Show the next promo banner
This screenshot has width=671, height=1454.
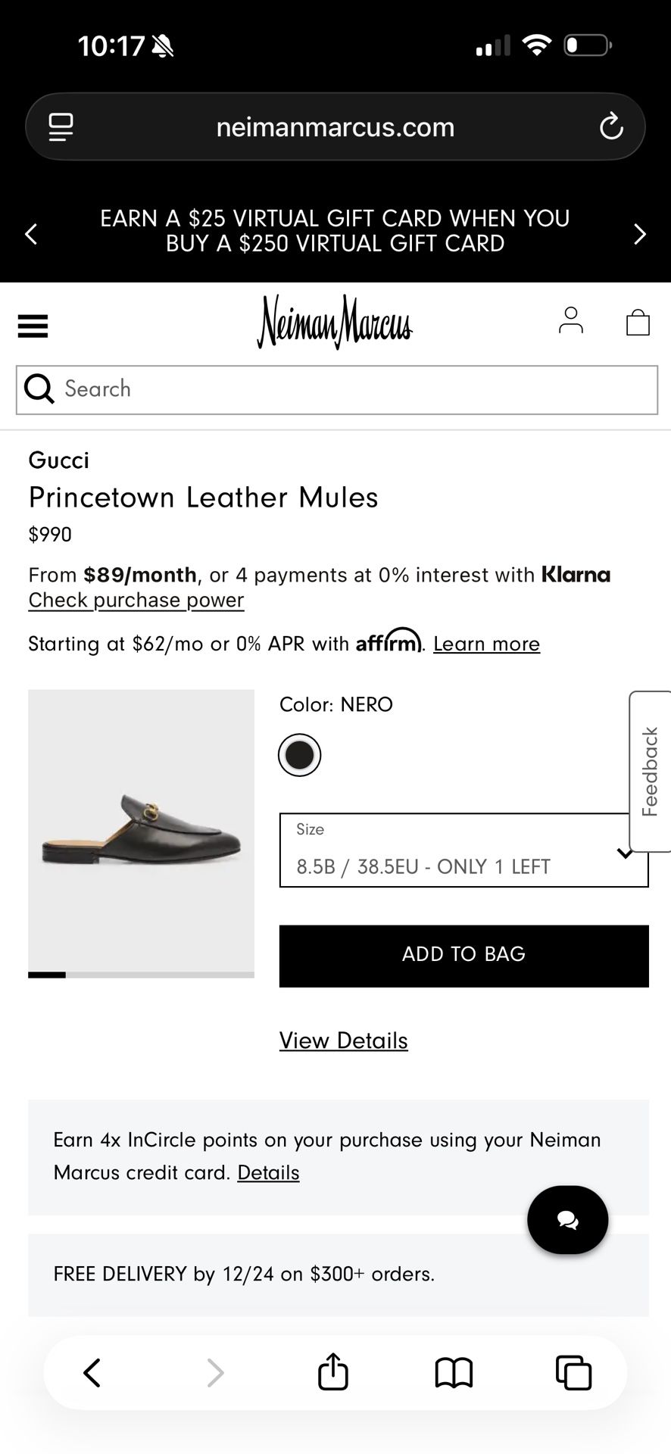click(x=639, y=234)
